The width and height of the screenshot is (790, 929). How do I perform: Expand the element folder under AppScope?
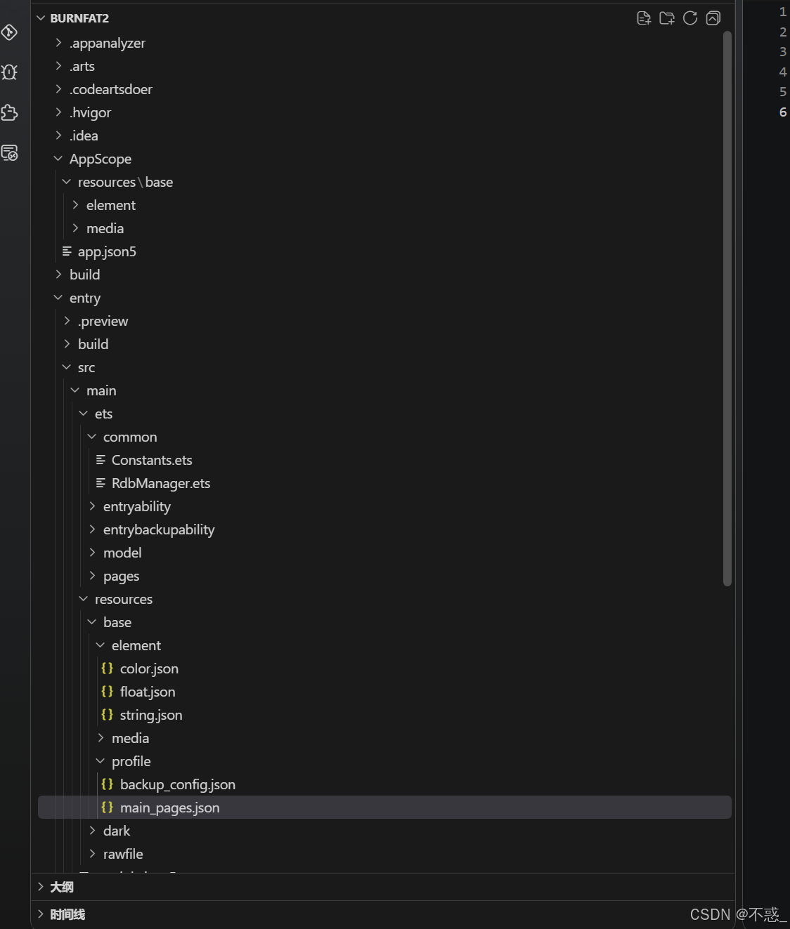[x=75, y=205]
